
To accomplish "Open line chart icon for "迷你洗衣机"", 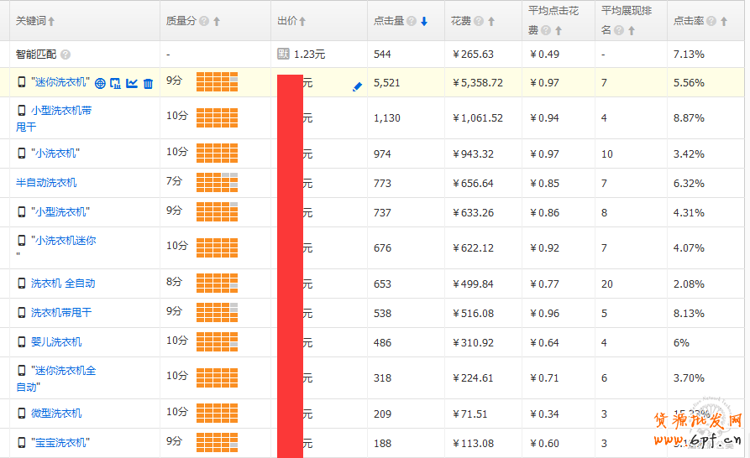I will (x=132, y=83).
